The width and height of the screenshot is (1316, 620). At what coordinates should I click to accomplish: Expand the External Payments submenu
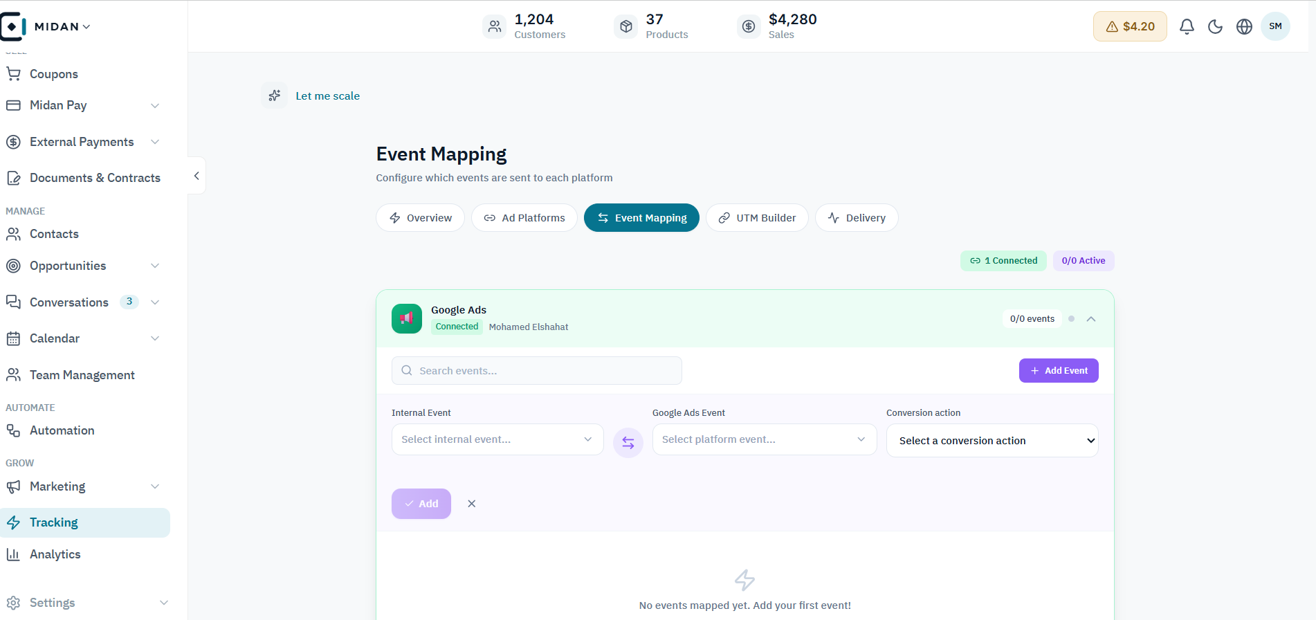(x=155, y=142)
